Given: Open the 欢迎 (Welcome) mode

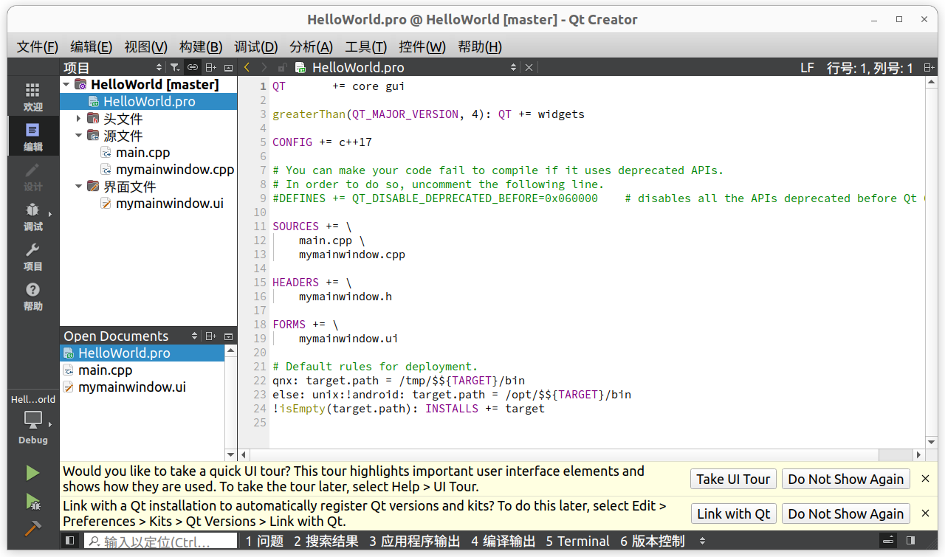Looking at the screenshot, I should (33, 97).
